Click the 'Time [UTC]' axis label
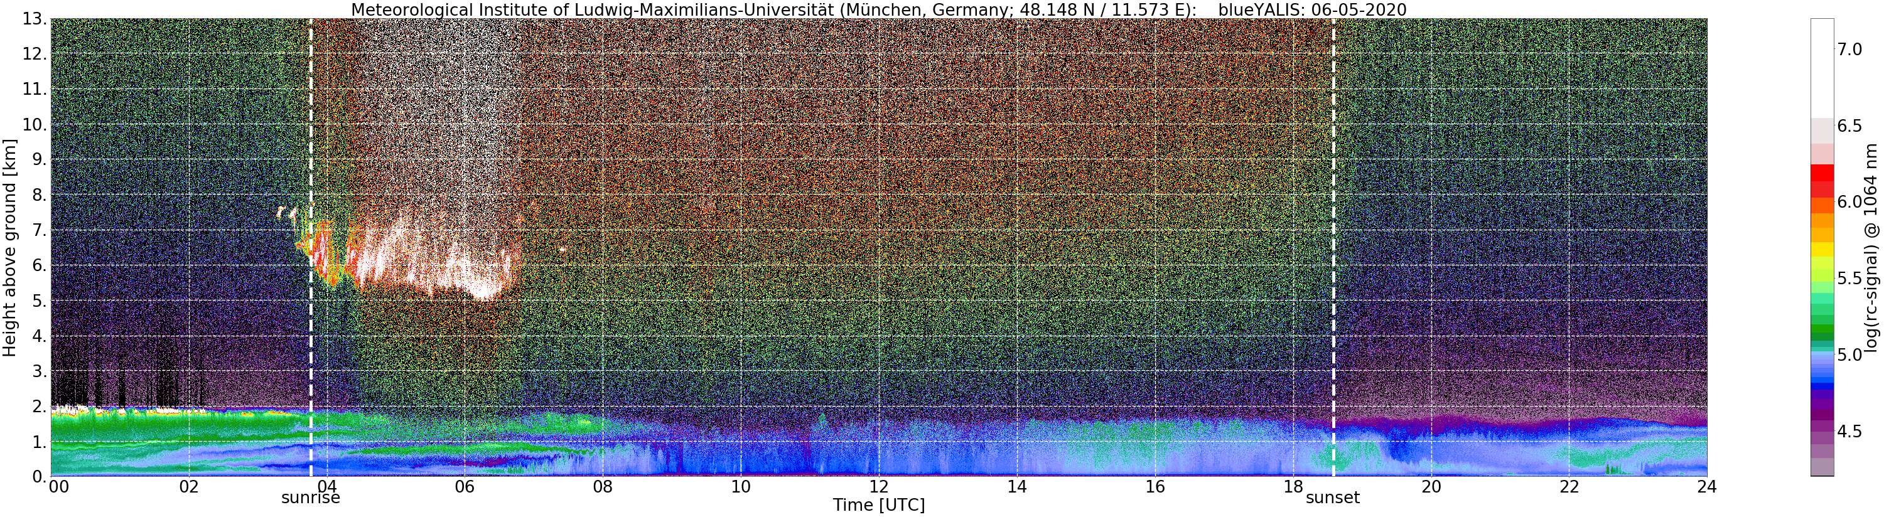The width and height of the screenshot is (1884, 517). pos(878,505)
